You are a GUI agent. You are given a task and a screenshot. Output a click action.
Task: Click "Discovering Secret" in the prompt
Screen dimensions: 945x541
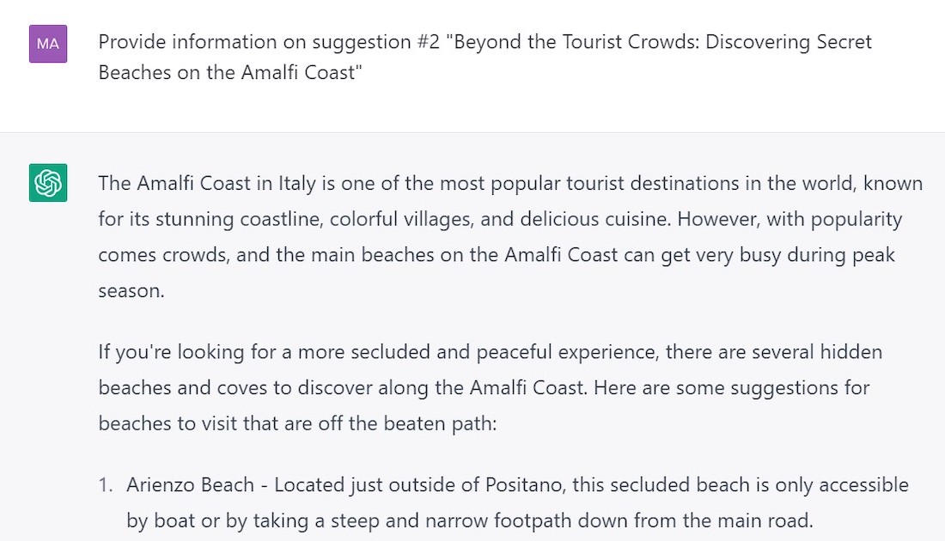point(789,42)
